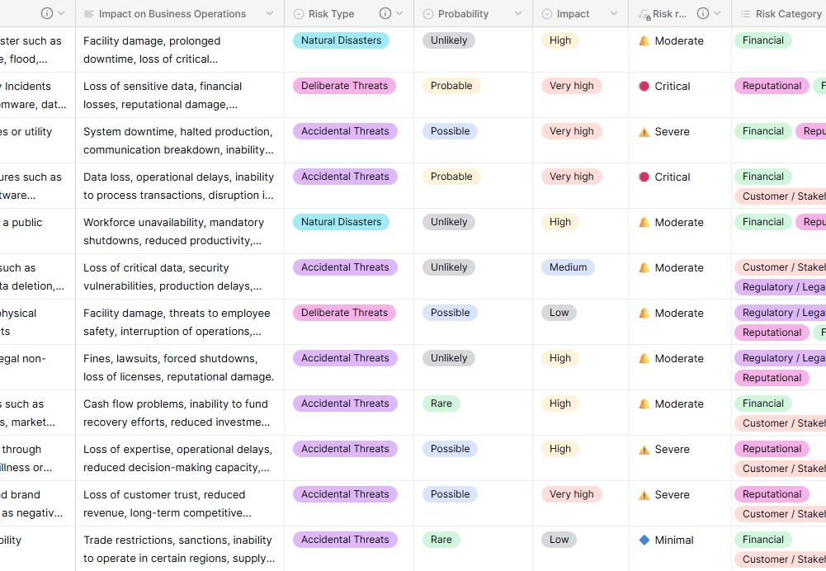This screenshot has height=571, width=826.
Task: Click the long-text icon beside Impact on Business Operations
Action: pos(88,14)
